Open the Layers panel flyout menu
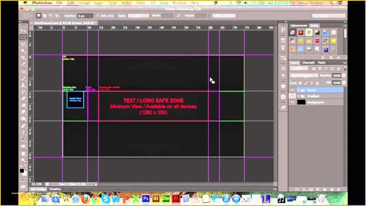Viewport: 366px width, 206px height. [x=344, y=63]
